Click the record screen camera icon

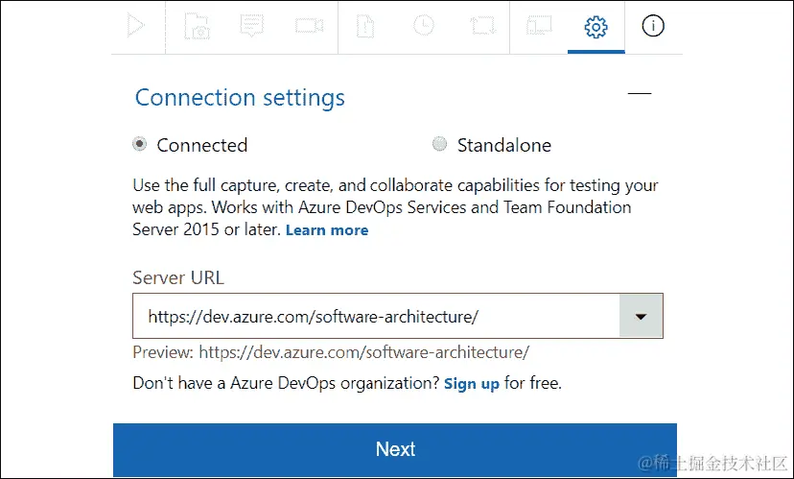point(310,25)
